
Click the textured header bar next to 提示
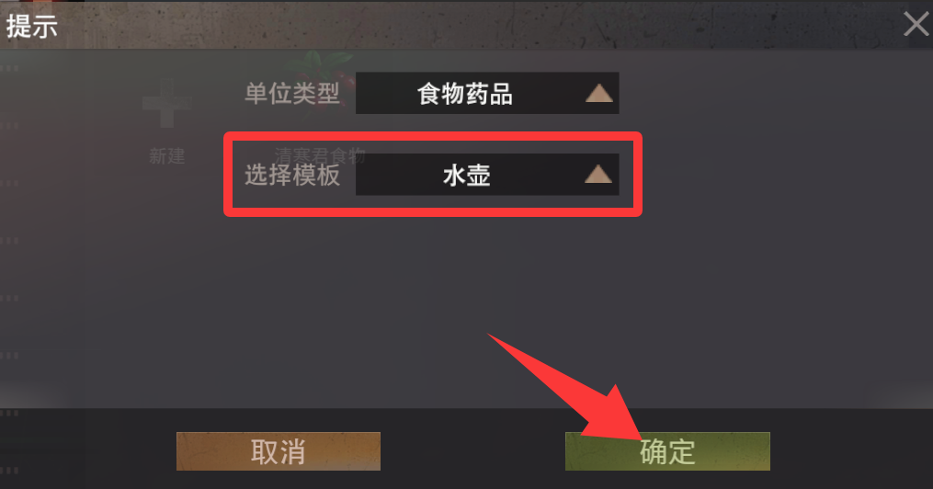click(476, 25)
